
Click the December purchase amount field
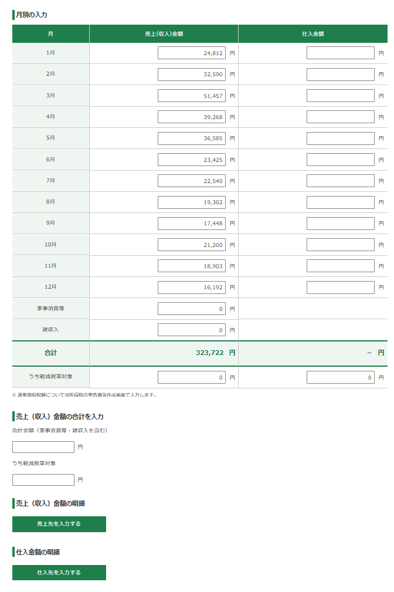pos(340,287)
